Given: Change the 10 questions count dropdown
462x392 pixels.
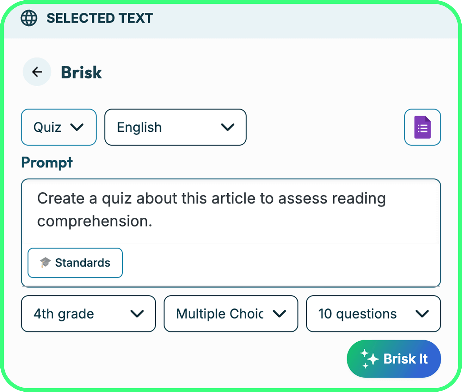Looking at the screenshot, I should (373, 314).
